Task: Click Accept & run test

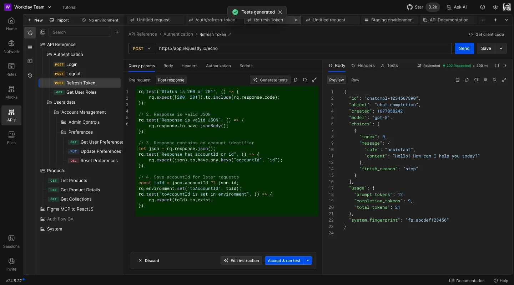Action: 284,260
